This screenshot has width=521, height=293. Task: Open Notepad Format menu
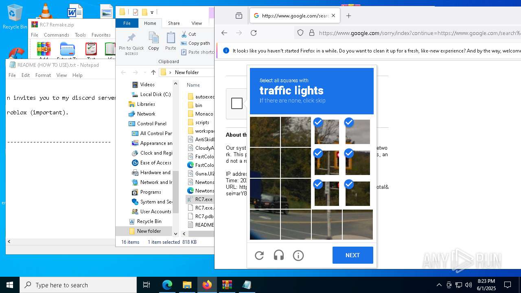tap(43, 75)
